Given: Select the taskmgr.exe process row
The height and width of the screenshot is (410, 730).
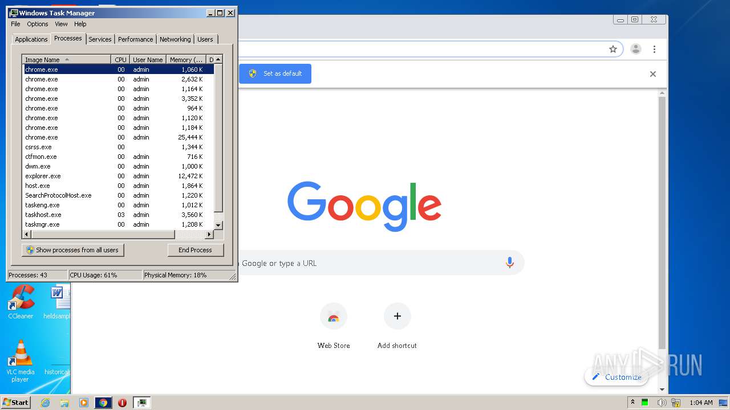Looking at the screenshot, I should tap(118, 224).
